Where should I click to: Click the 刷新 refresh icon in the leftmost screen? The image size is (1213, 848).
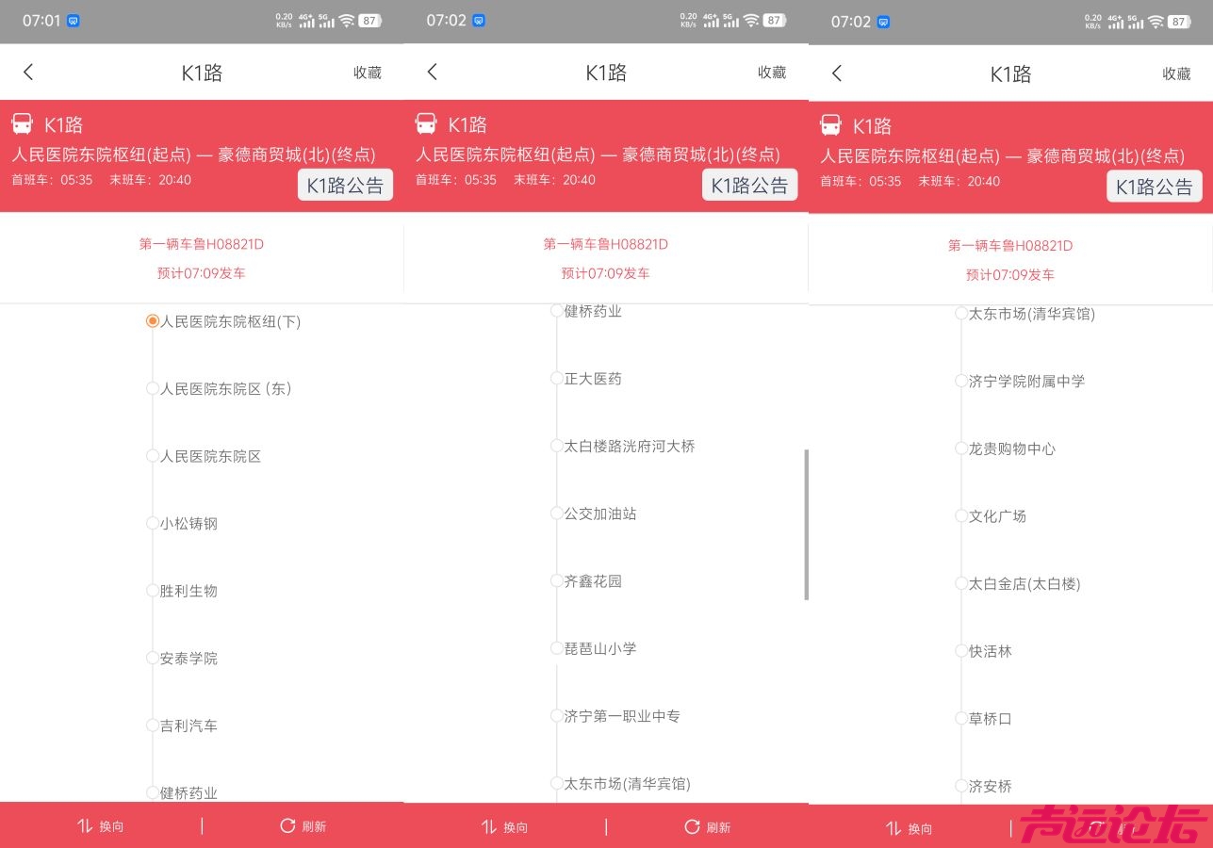tap(287, 825)
